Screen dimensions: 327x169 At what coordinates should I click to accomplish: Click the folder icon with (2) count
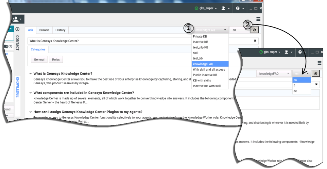pyautogui.click(x=8, y=46)
